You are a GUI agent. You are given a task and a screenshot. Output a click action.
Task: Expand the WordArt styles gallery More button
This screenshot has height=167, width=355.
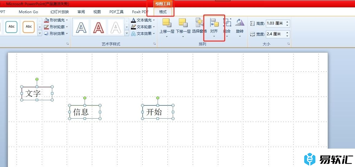(x=127, y=33)
